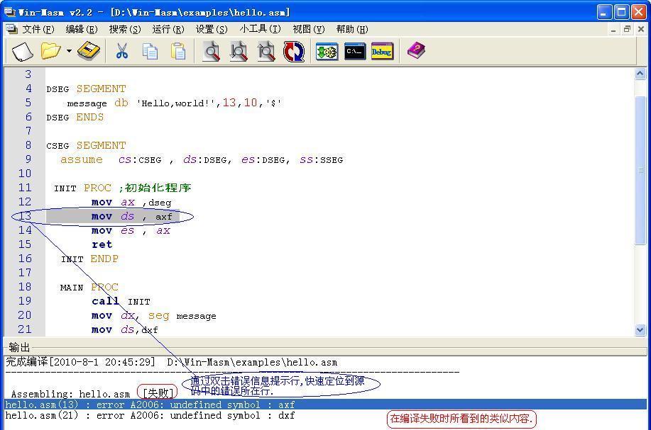This screenshot has height=430, width=651.
Task: Click the 'call INIT' code line
Action: click(x=121, y=301)
